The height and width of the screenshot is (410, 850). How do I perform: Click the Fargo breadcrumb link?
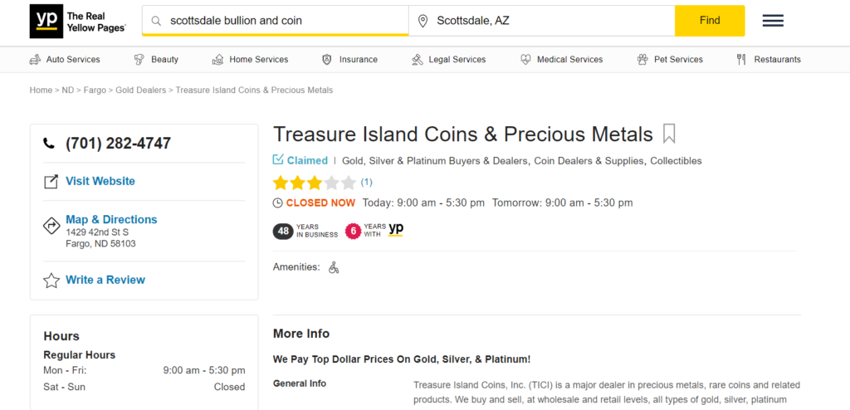[95, 90]
